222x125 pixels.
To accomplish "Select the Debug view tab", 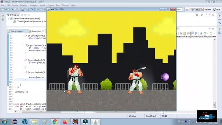I will [x=13, y=15].
